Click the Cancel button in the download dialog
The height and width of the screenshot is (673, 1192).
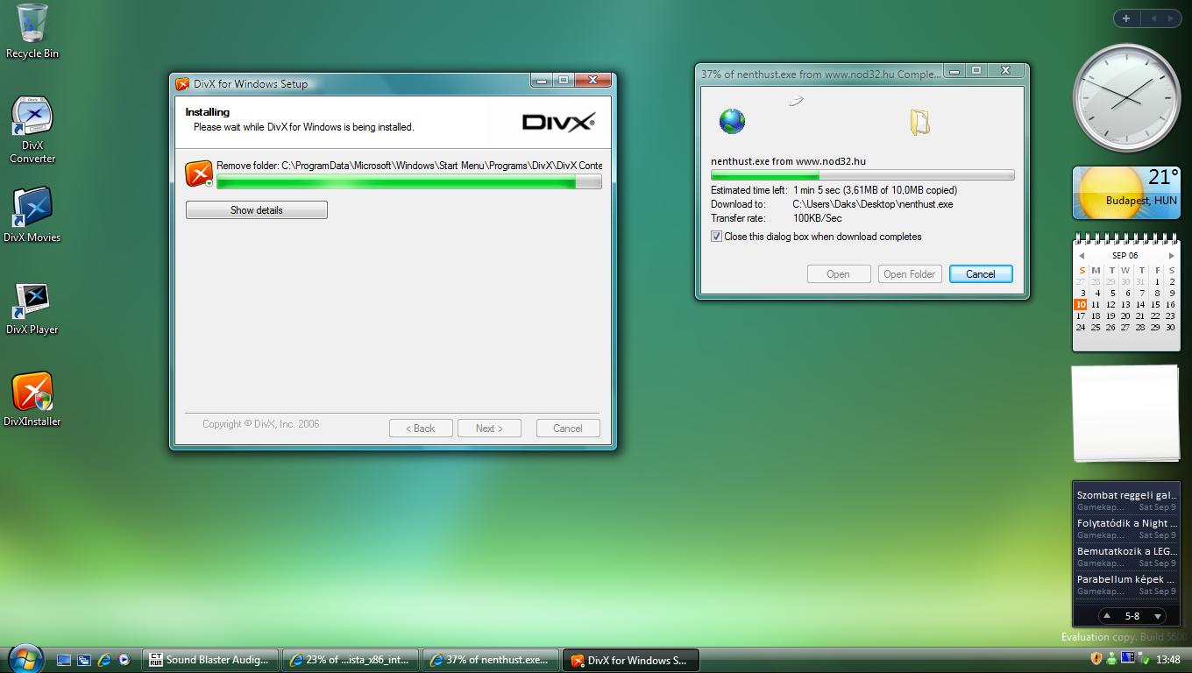click(980, 274)
